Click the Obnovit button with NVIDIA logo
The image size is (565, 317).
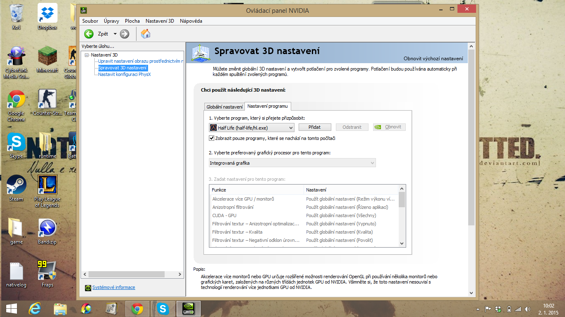(389, 127)
